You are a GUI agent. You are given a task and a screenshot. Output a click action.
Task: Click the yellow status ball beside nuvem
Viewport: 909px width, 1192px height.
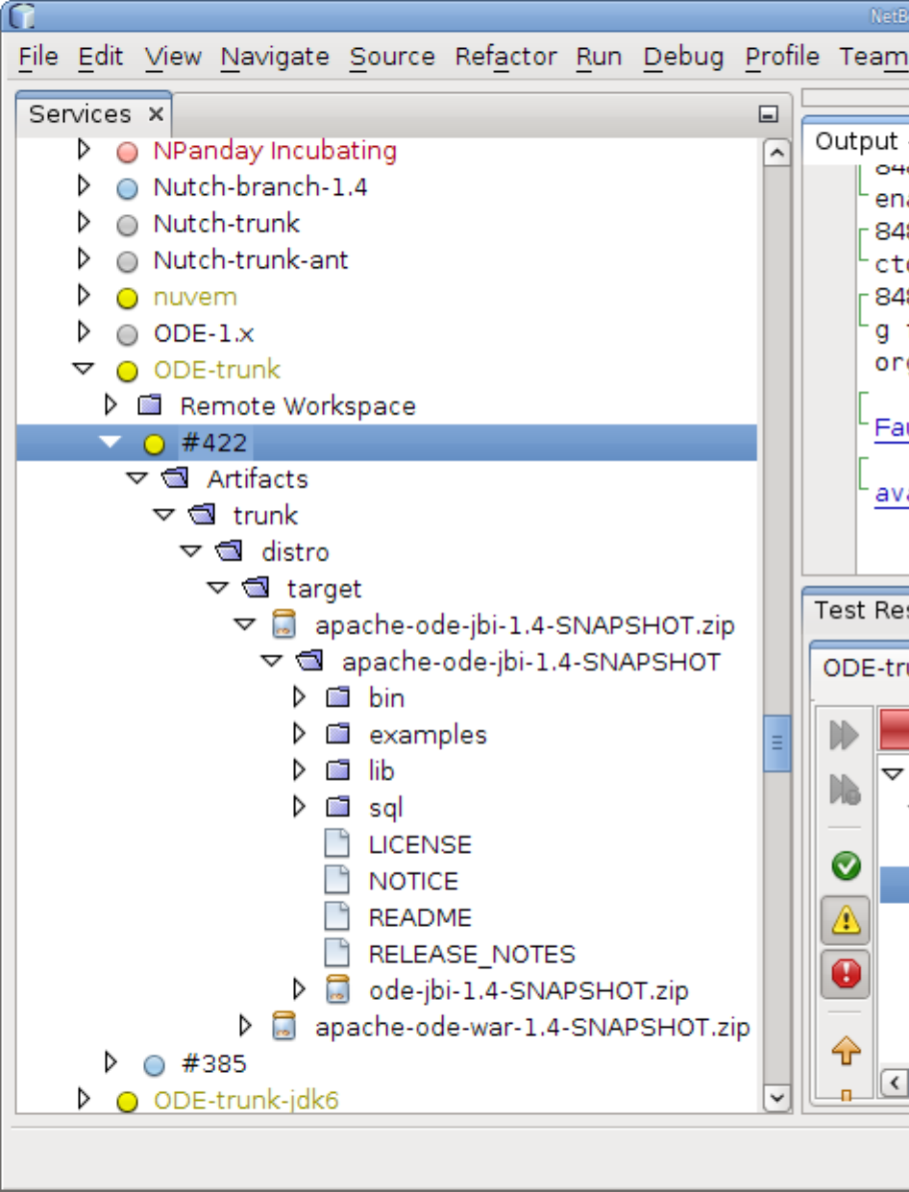coord(127,298)
